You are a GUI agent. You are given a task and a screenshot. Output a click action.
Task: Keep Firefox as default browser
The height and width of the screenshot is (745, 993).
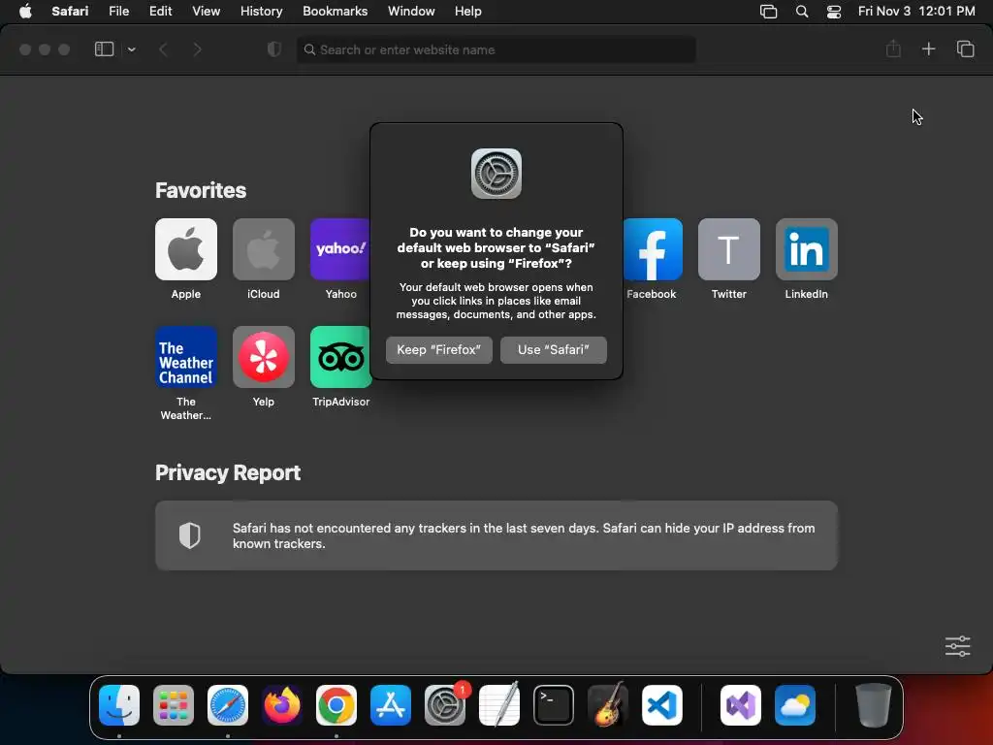tap(439, 349)
